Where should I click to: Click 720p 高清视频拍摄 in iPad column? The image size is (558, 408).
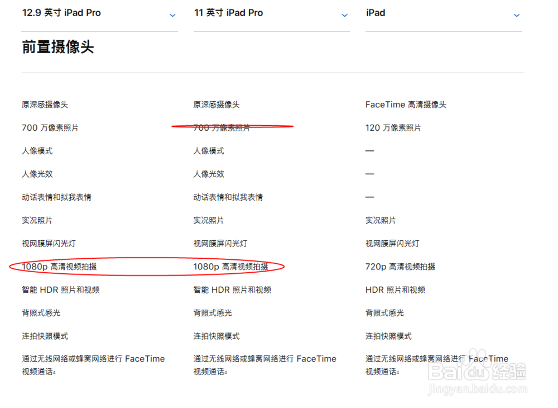401,267
